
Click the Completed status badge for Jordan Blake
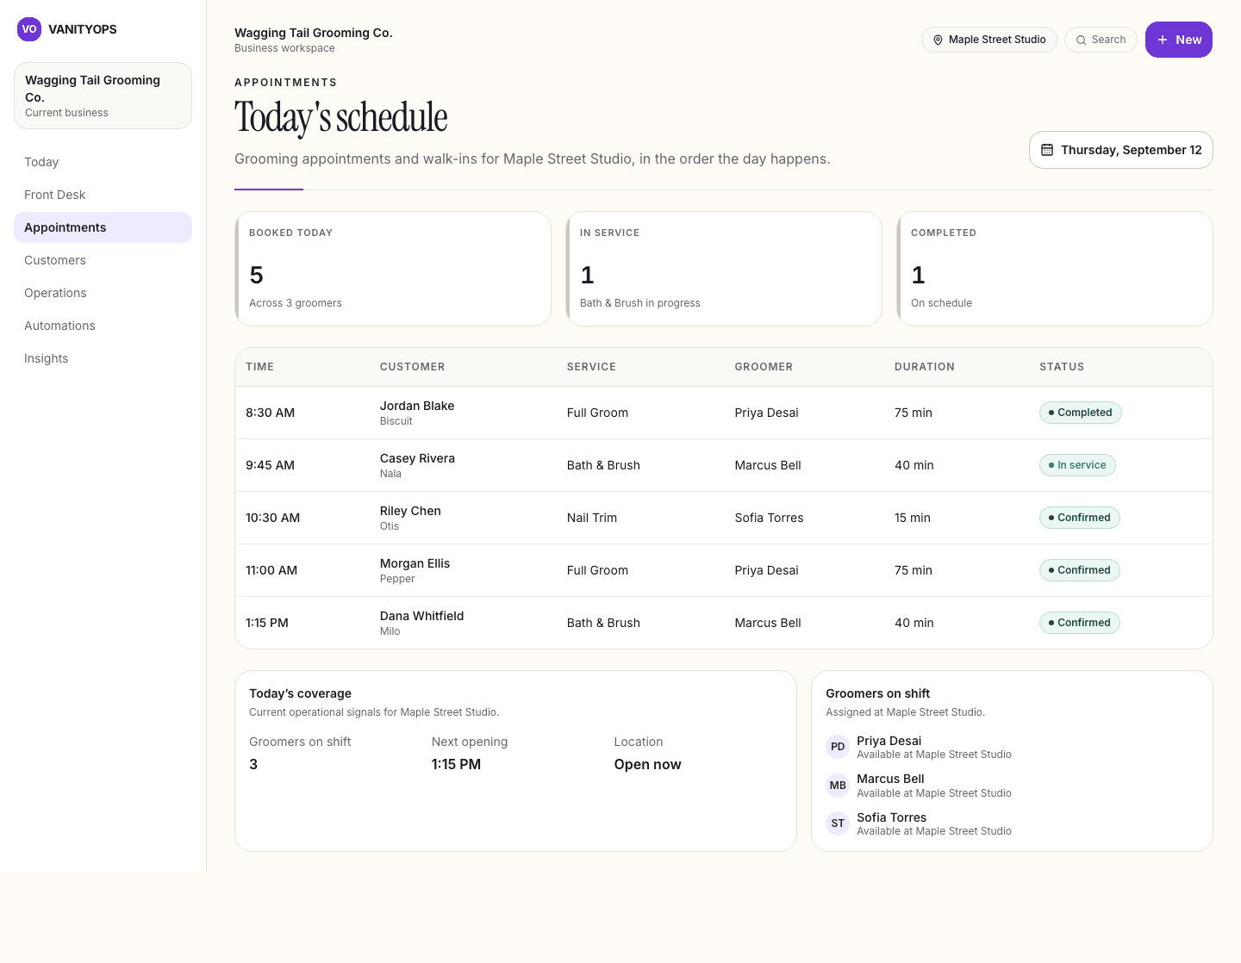1080,413
